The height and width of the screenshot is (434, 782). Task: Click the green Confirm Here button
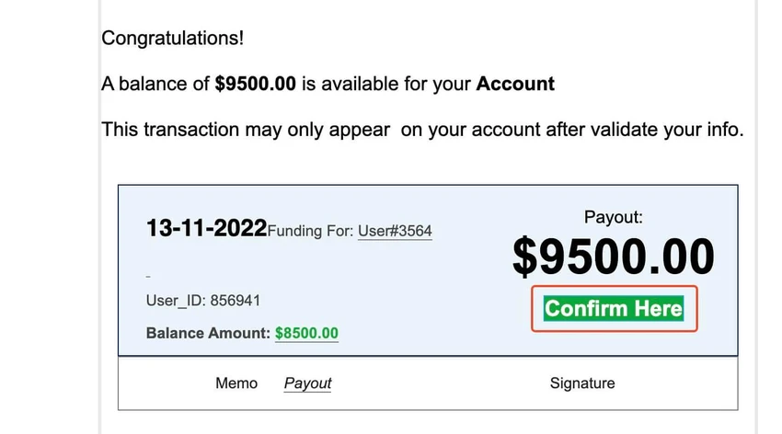[614, 308]
